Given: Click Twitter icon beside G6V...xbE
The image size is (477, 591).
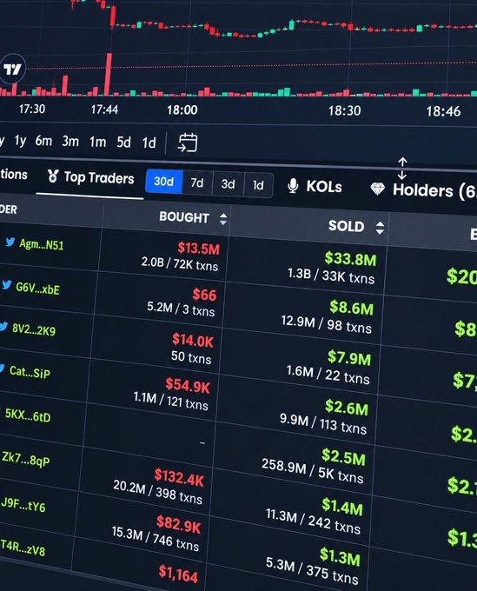Looking at the screenshot, I should tap(6, 284).
